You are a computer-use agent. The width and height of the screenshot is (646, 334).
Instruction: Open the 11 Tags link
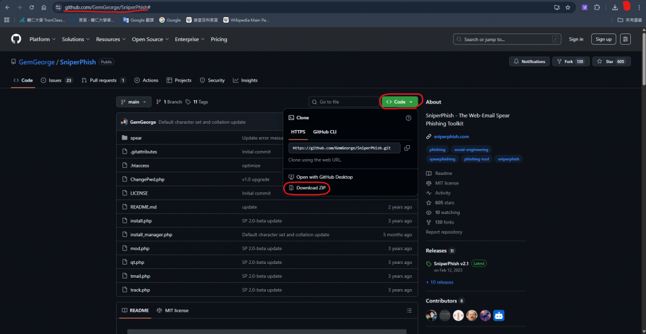[x=197, y=102]
